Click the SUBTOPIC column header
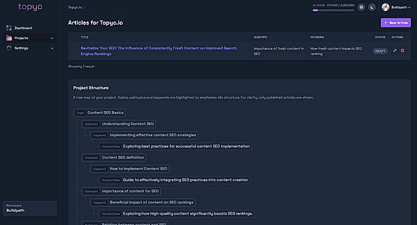The image size is (417, 225). click(260, 37)
